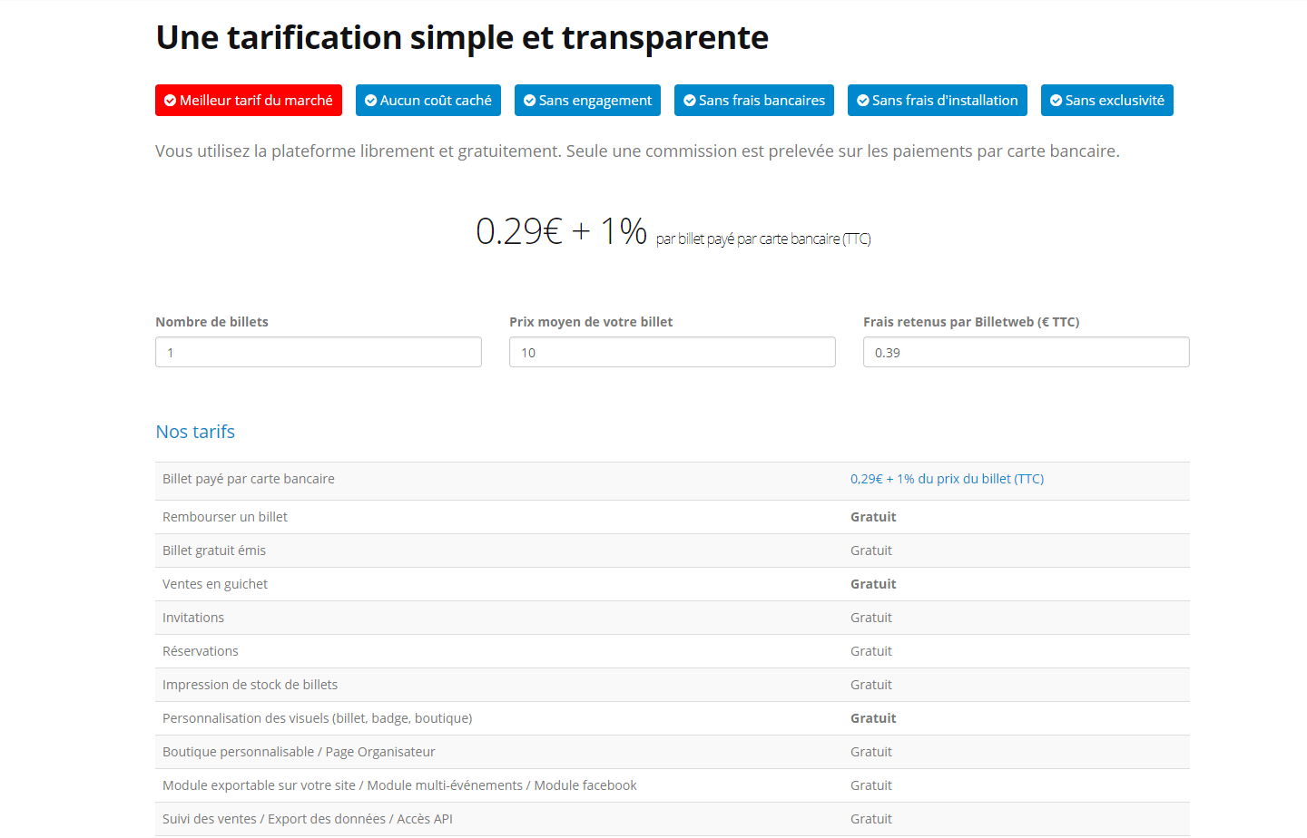Click the check icon beside Aucun coût caché
Image resolution: width=1307 pixels, height=838 pixels.
click(370, 101)
